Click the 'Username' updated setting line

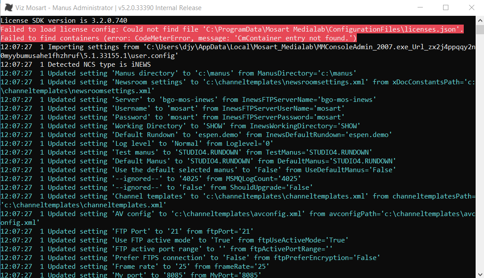172,108
